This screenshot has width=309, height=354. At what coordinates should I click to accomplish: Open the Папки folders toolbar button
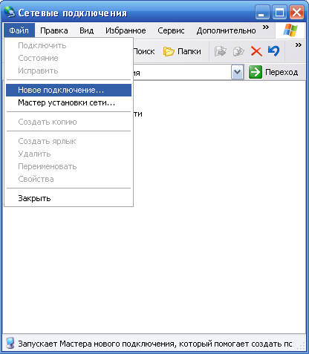click(x=182, y=51)
